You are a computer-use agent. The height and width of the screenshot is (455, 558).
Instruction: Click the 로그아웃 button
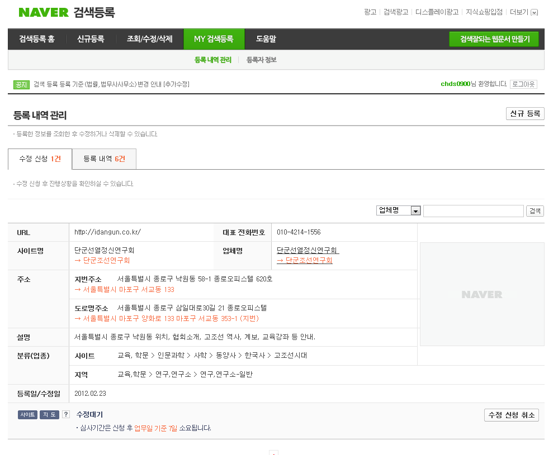(x=523, y=84)
